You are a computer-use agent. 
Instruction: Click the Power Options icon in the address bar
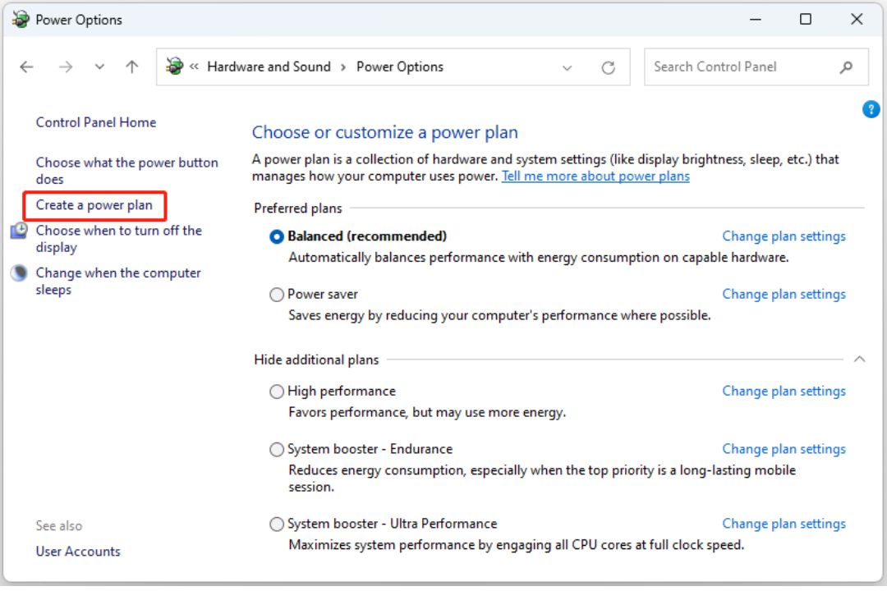point(172,66)
